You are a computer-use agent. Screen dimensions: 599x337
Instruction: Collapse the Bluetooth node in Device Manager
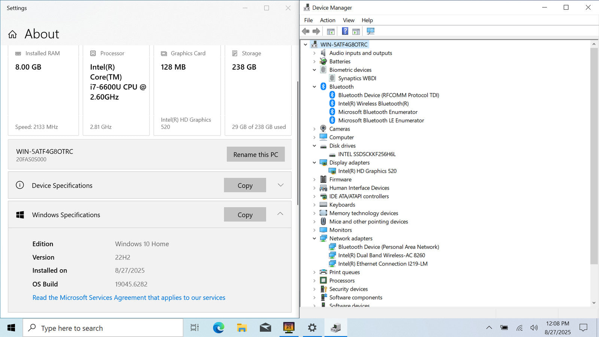tap(314, 87)
